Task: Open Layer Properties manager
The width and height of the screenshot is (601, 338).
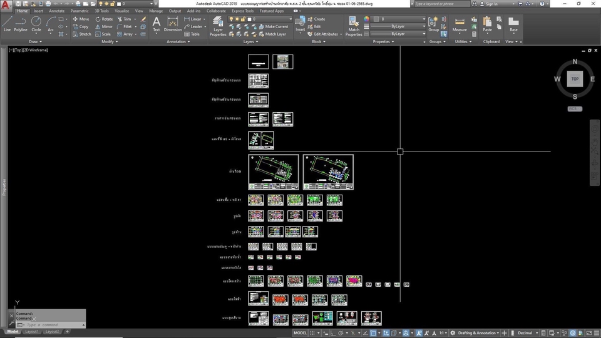Action: pos(218,26)
